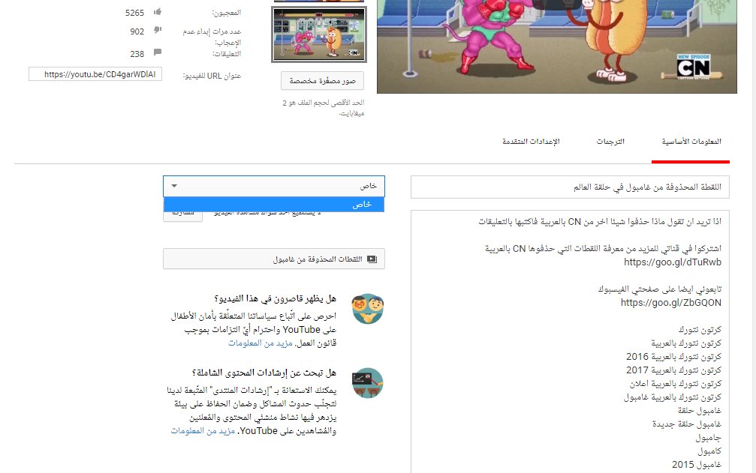Screen dimensions: 756x473
Task: Click the tag line كرتون نتورك بالعربية 2016
Action: point(673,357)
